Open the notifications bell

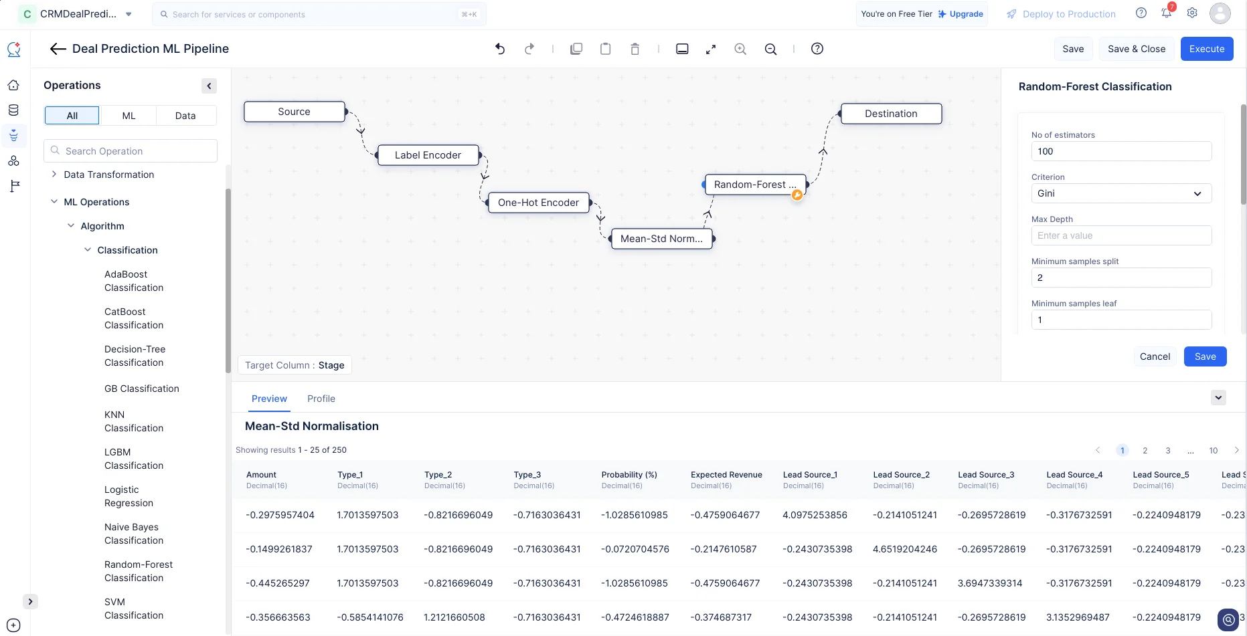(x=1167, y=13)
